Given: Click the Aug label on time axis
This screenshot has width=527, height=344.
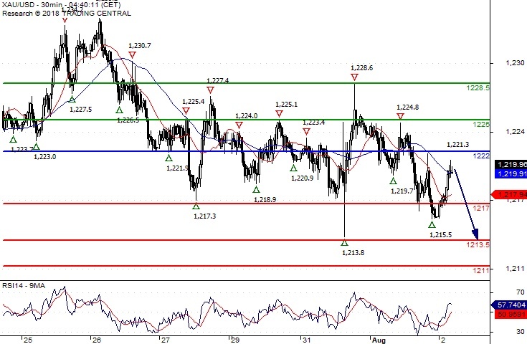Looking at the screenshot, I should tap(379, 340).
